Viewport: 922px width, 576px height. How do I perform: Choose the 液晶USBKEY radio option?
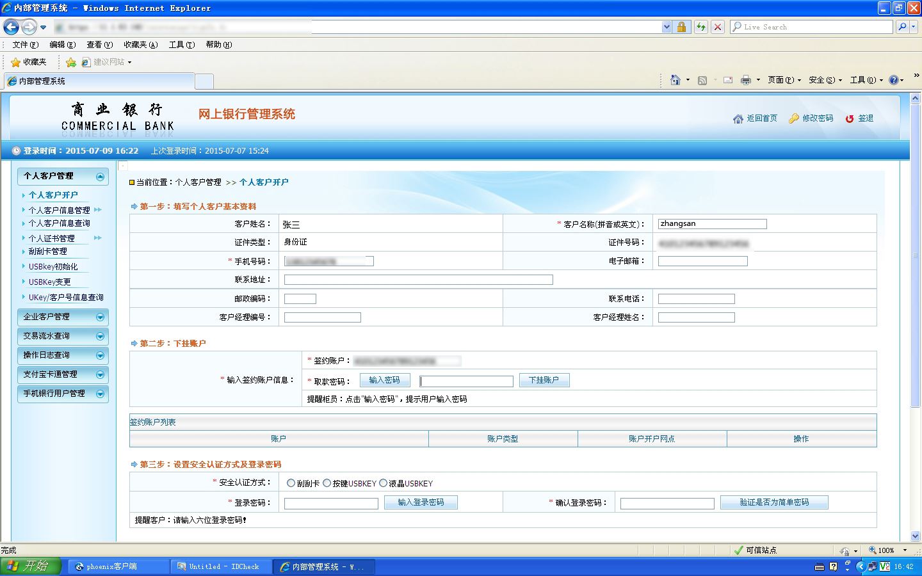[384, 483]
